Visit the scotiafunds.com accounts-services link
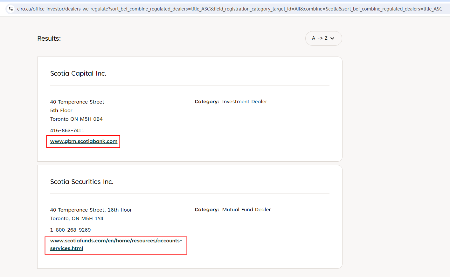450x277 pixels. click(116, 241)
